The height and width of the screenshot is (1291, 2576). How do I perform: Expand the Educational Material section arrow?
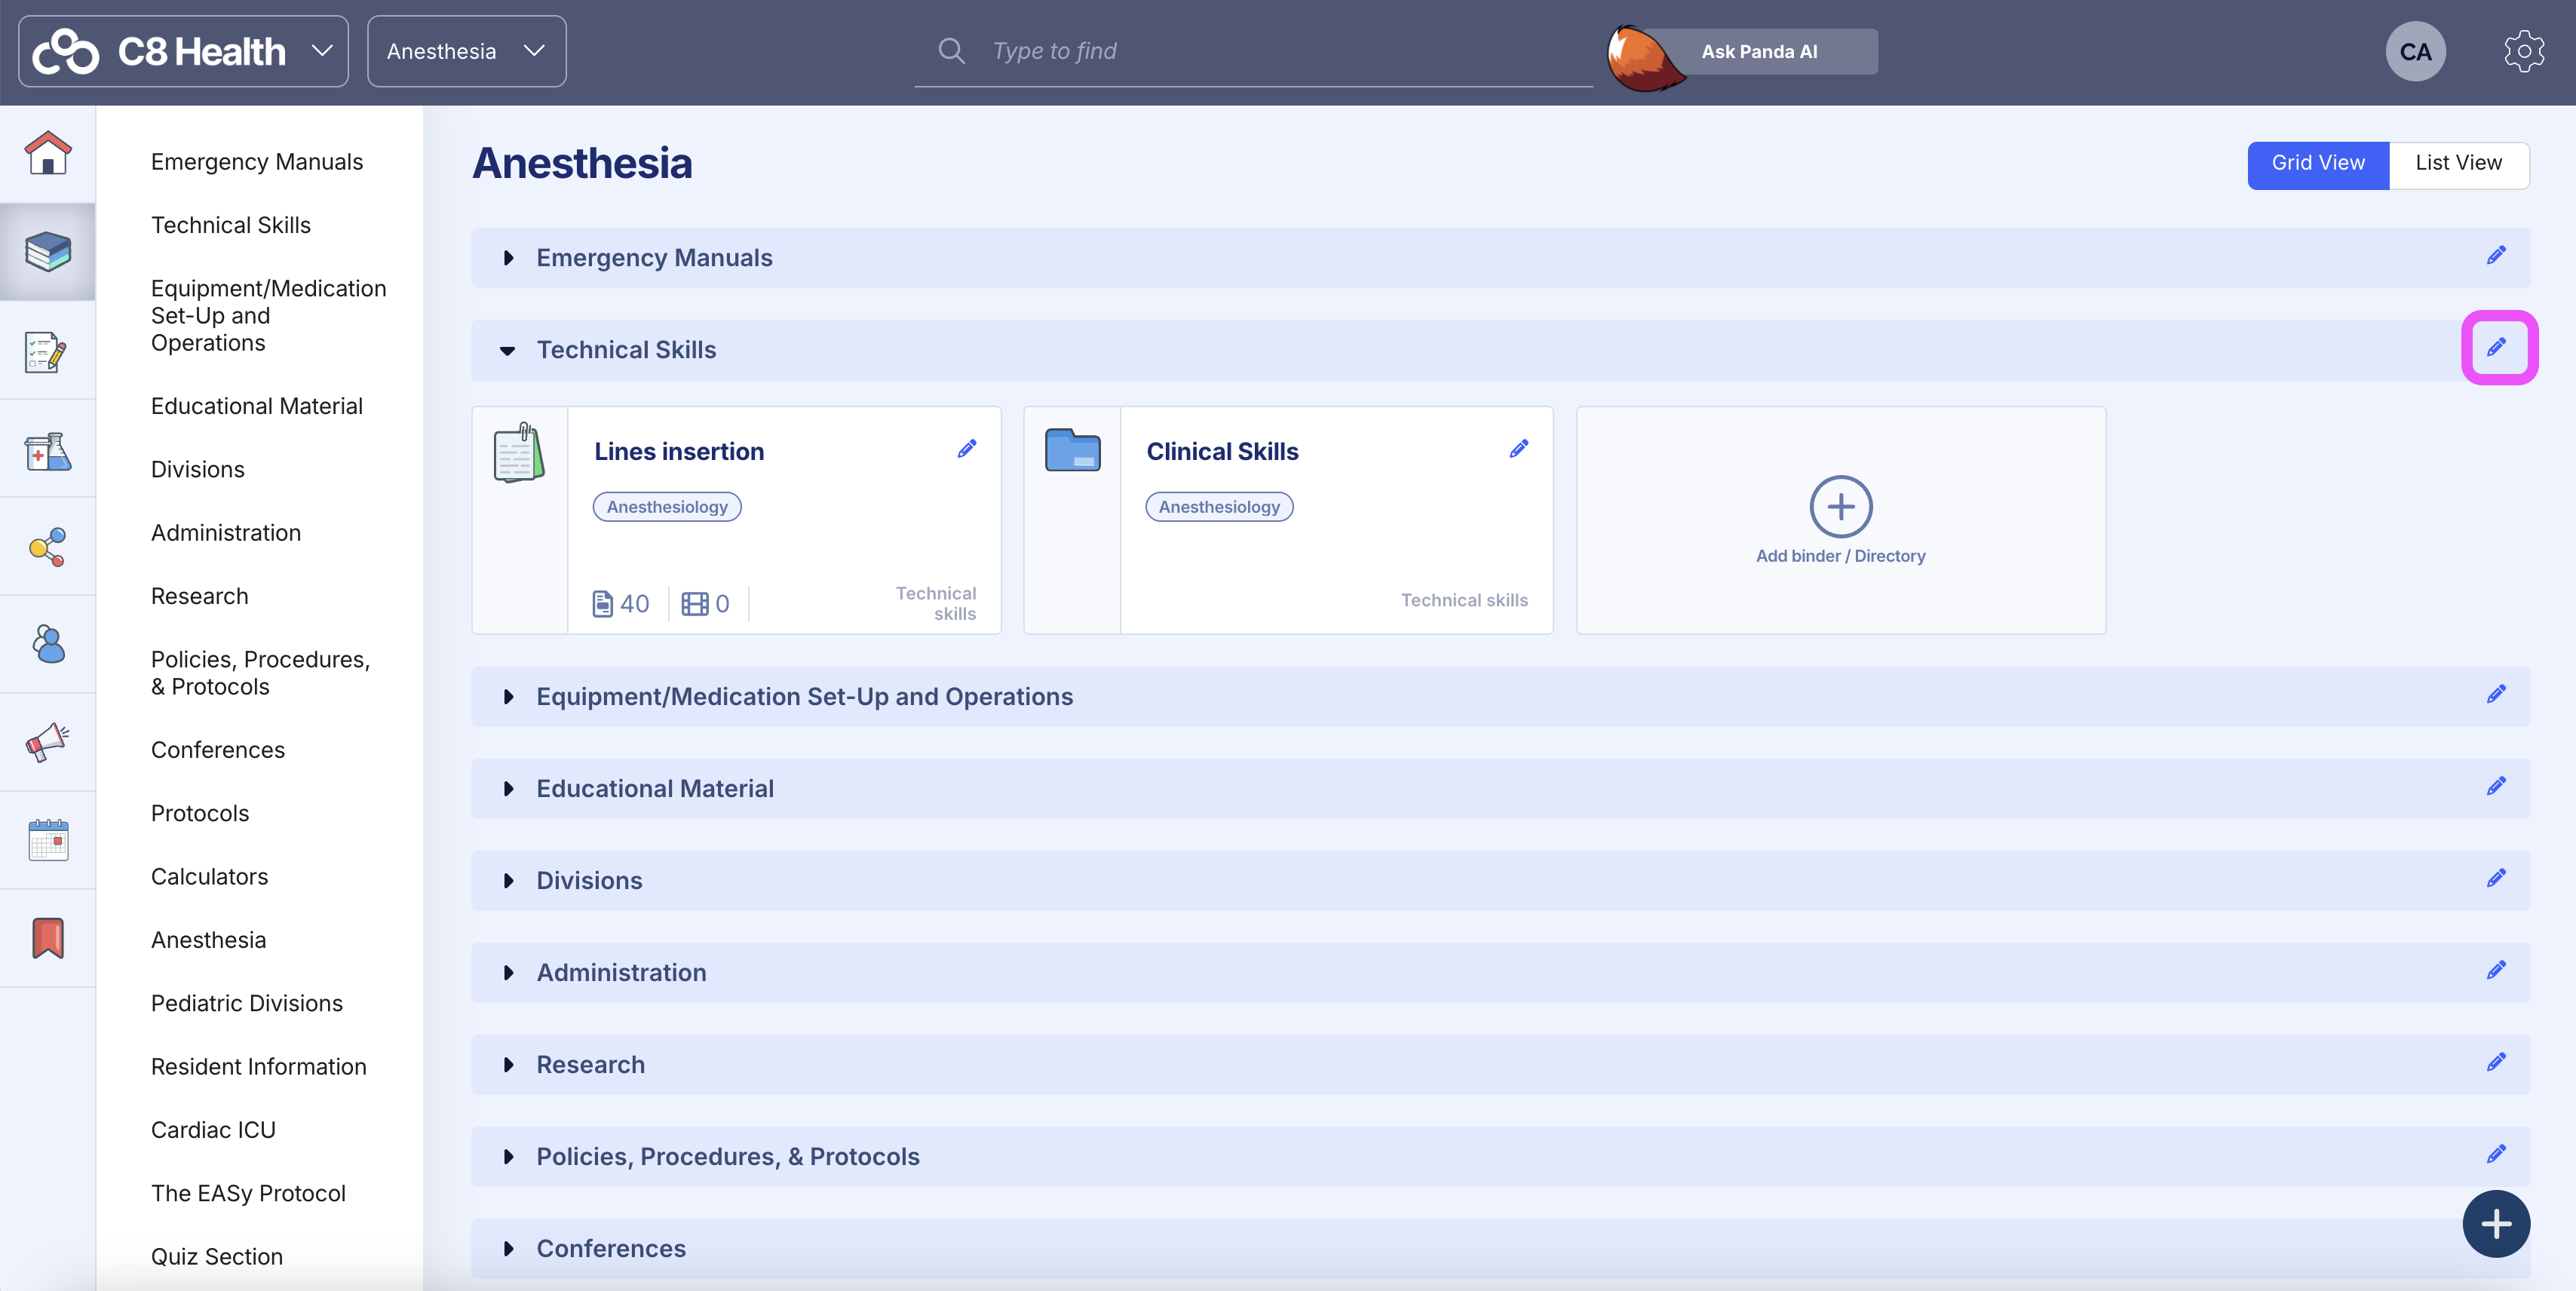click(x=508, y=789)
